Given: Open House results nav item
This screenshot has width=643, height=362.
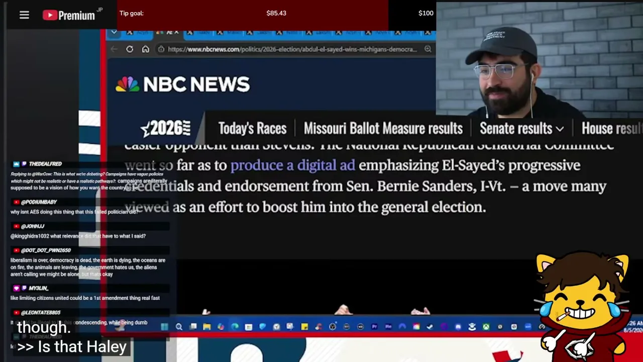Looking at the screenshot, I should pyautogui.click(x=612, y=129).
